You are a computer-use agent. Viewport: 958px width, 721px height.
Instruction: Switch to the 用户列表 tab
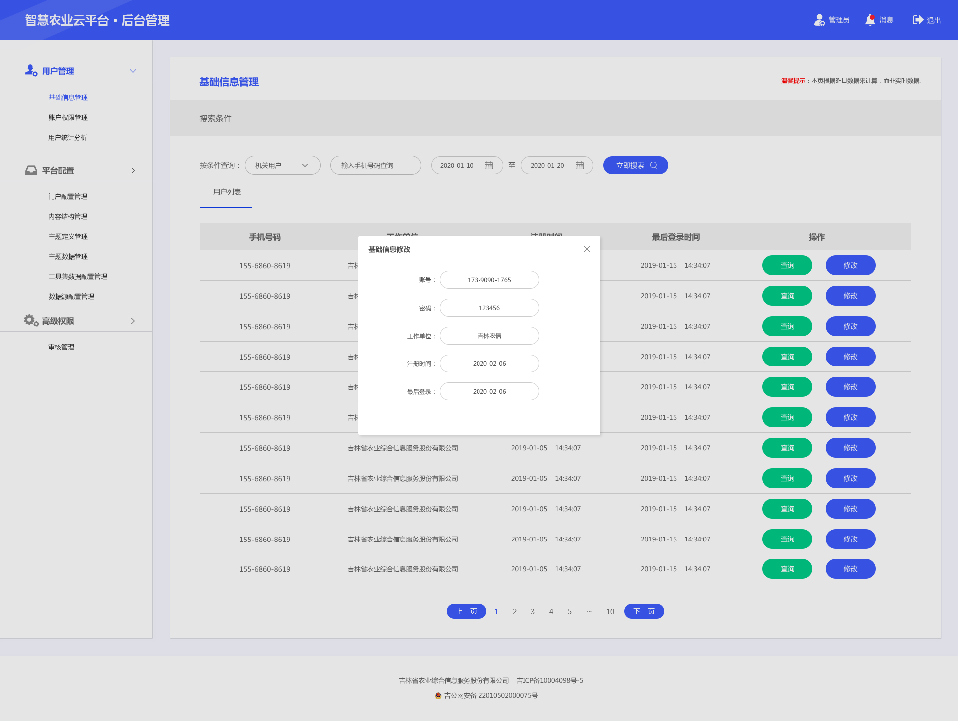(227, 192)
